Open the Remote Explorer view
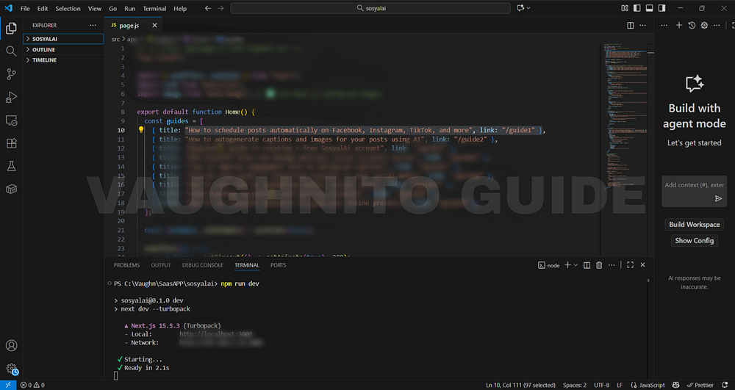Screen dimensions: 735x390 tap(11, 120)
